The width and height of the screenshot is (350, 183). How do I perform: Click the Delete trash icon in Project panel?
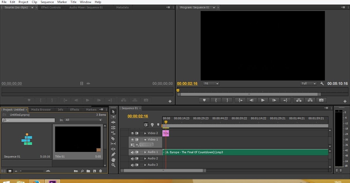point(101,171)
